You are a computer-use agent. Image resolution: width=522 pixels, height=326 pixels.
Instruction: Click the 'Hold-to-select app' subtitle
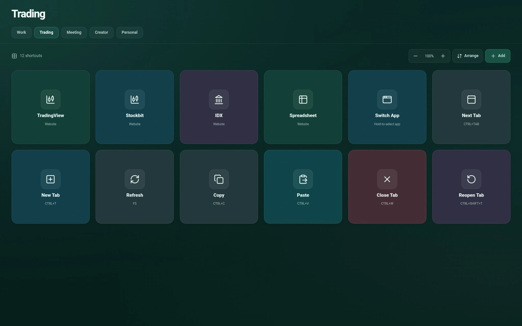pyautogui.click(x=387, y=124)
